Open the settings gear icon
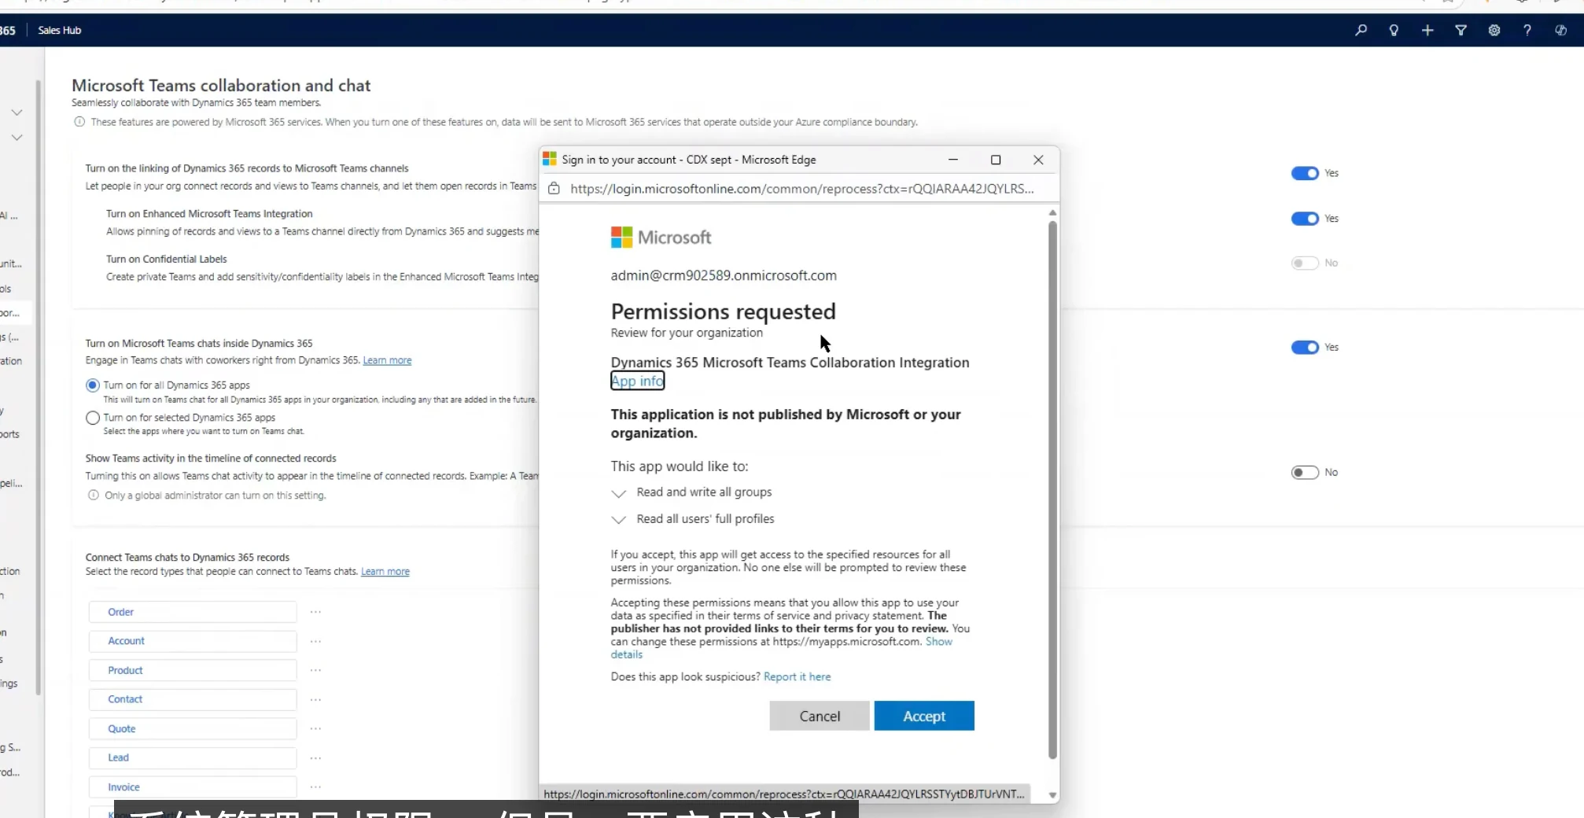Screen dimensions: 1584x818 [1494, 30]
